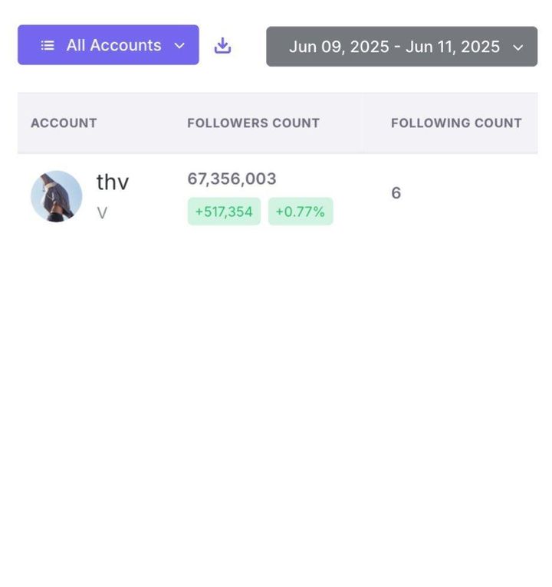Viewport: 552px width, 587px height.
Task: Download the report using the export icon
Action: tap(222, 46)
